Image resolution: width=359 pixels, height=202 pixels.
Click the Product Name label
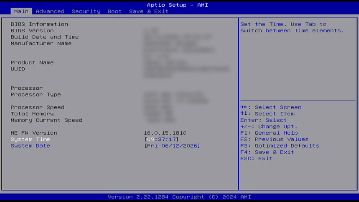(32, 62)
